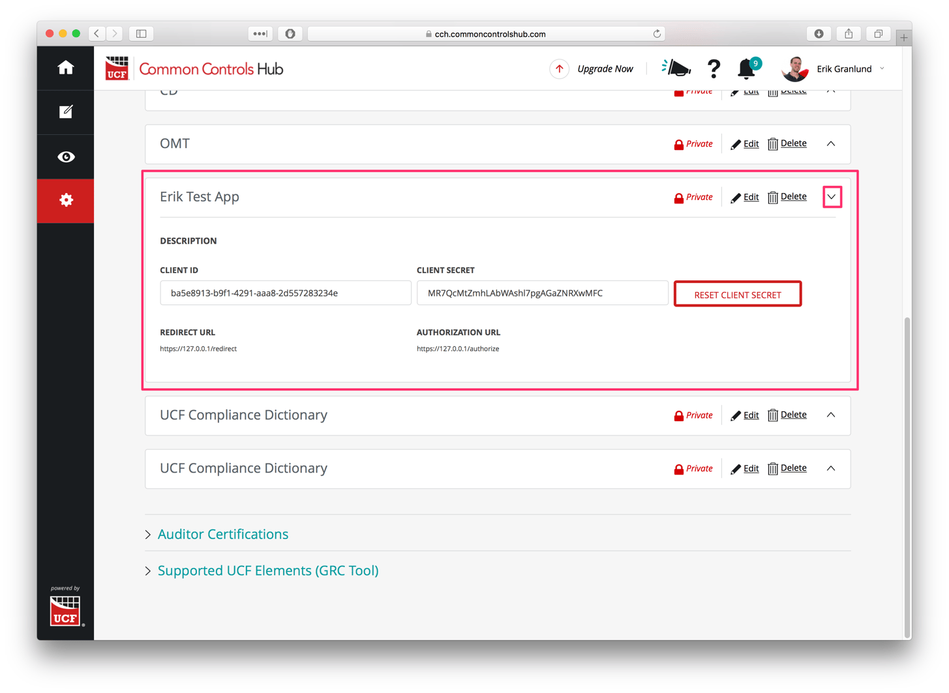
Task: Click the Safari back arrow
Action: point(97,33)
